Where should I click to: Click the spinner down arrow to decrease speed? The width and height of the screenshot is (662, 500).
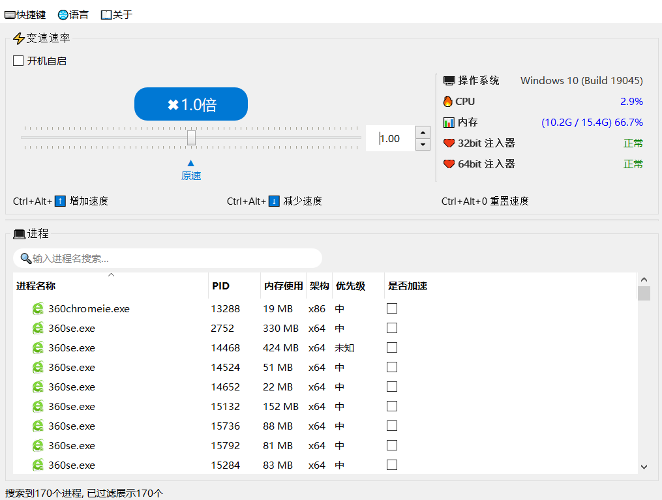423,145
